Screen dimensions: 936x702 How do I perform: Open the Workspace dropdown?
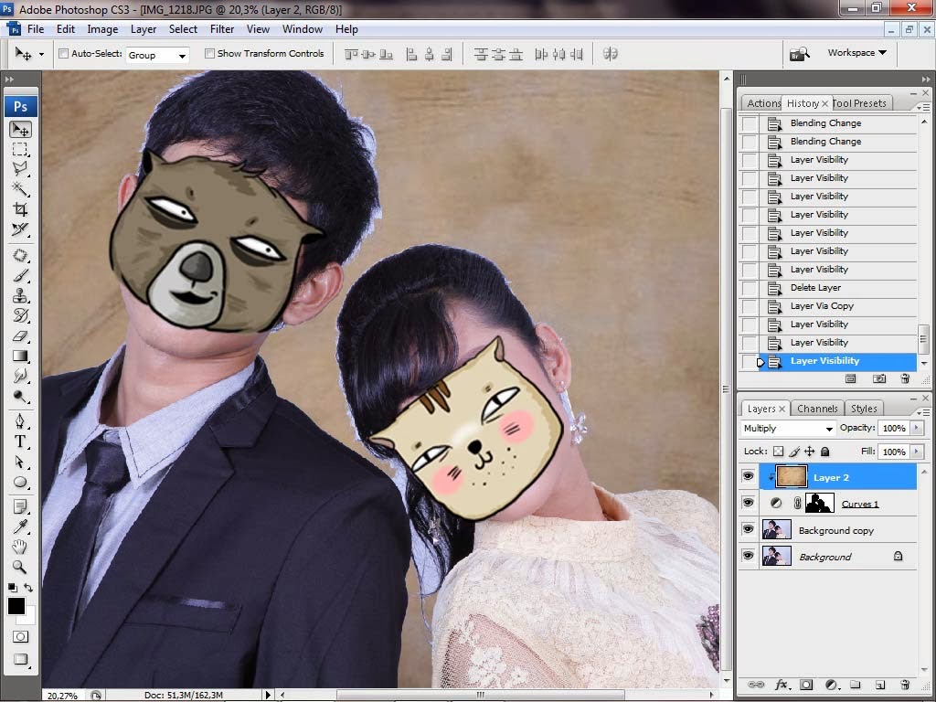[856, 53]
